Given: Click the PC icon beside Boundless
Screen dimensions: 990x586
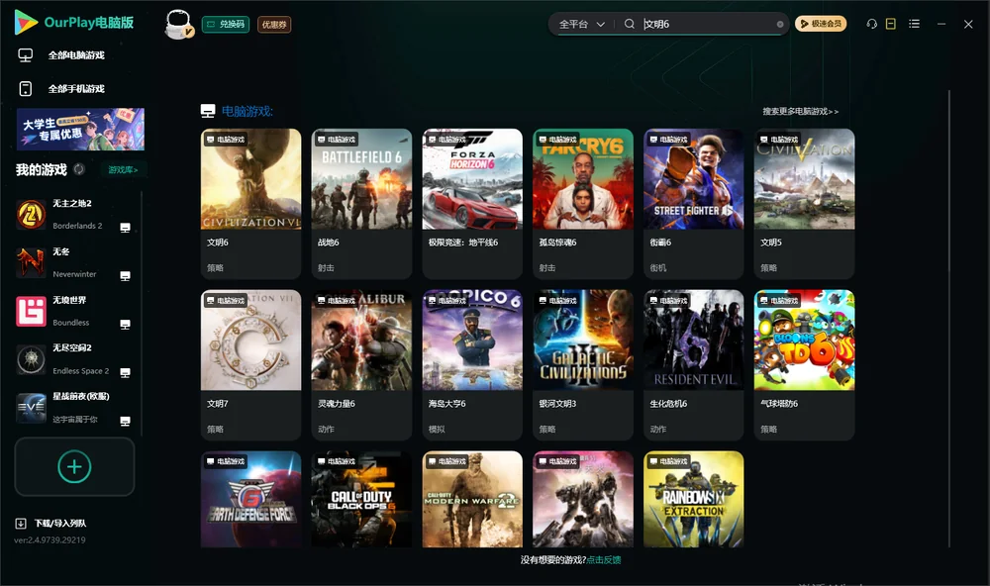Looking at the screenshot, I should coord(125,324).
